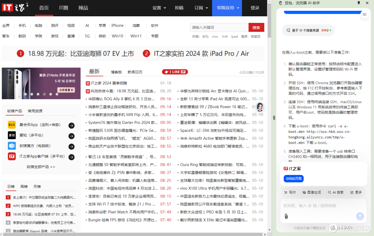
Task: Click the 写作 tool in assistant
Action: (290, 192)
